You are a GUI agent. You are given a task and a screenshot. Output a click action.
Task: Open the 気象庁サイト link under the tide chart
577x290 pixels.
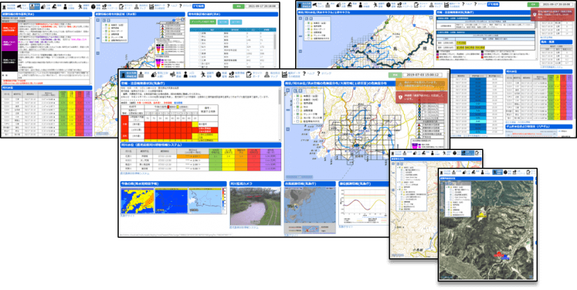click(x=348, y=228)
